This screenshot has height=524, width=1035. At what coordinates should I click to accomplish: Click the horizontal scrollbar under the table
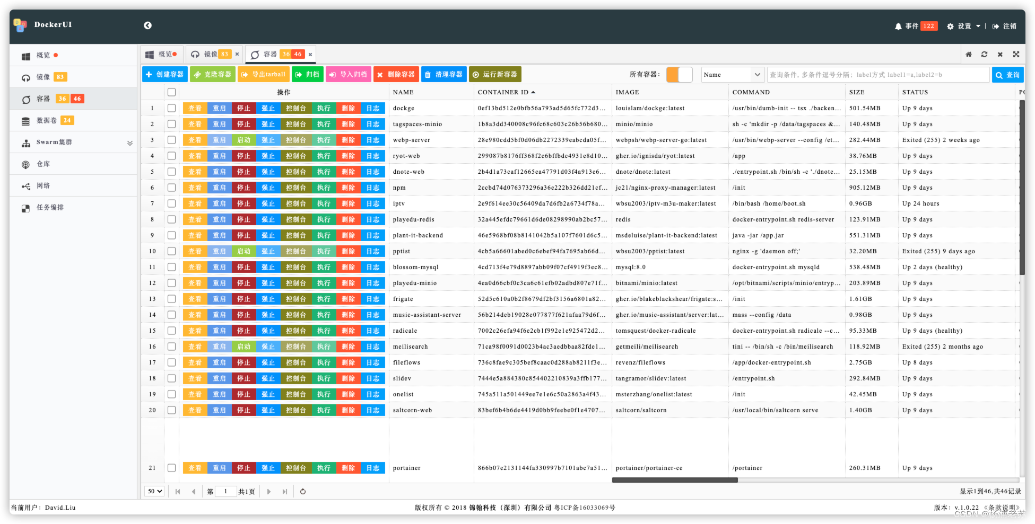675,480
